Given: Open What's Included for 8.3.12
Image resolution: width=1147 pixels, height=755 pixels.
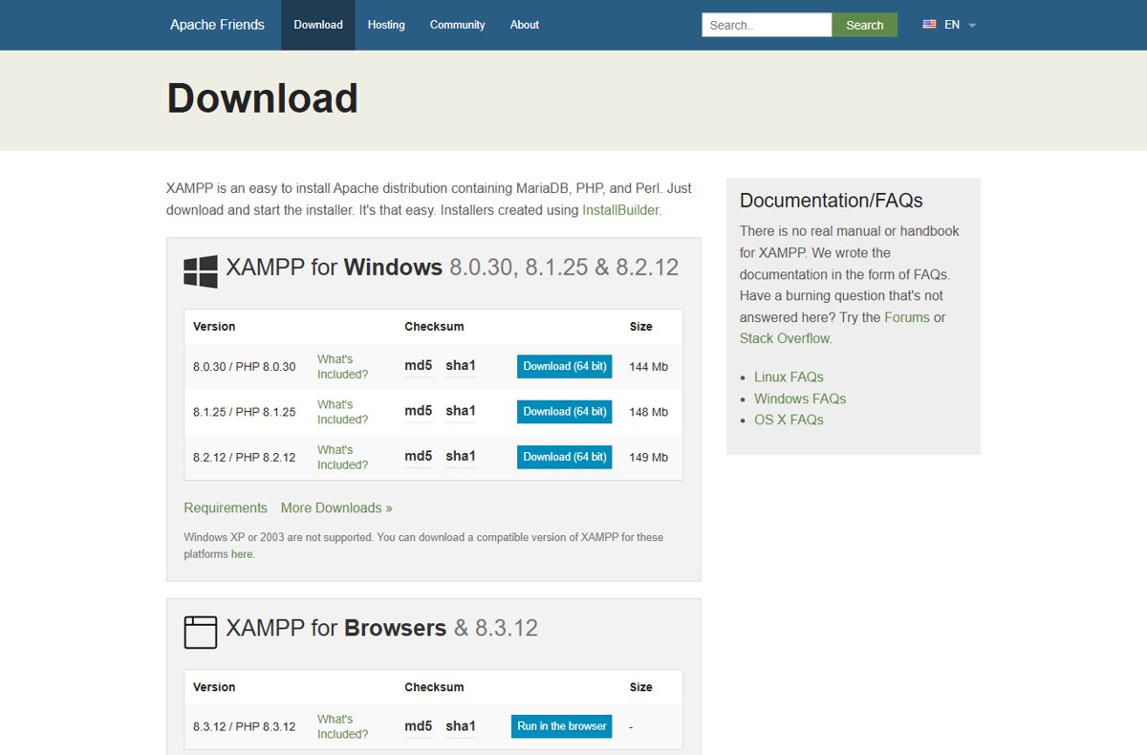Looking at the screenshot, I should 342,726.
